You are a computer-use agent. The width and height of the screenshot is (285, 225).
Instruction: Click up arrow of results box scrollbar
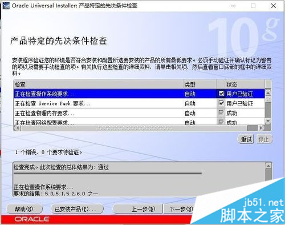click(x=268, y=166)
